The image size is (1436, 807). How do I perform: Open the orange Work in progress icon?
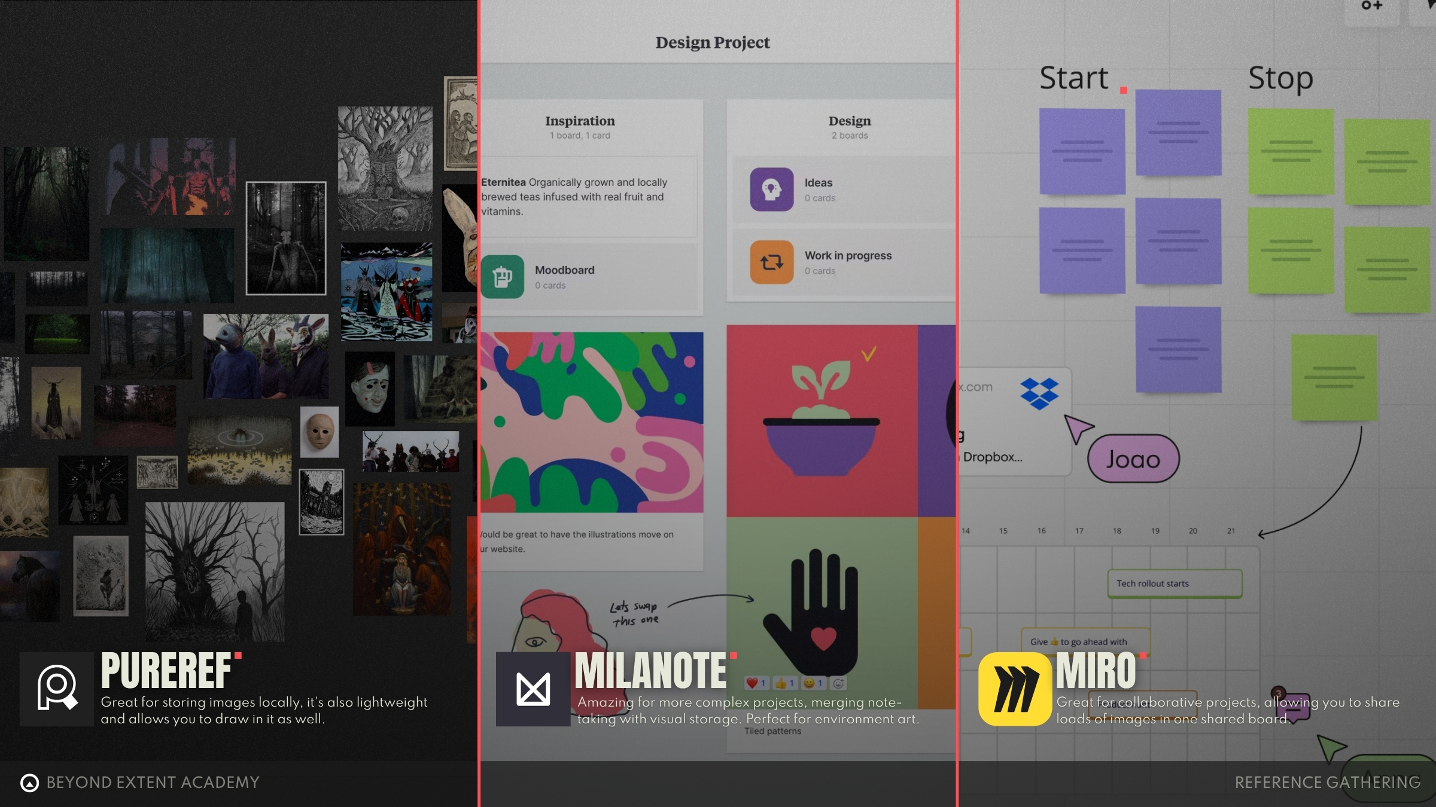771,262
